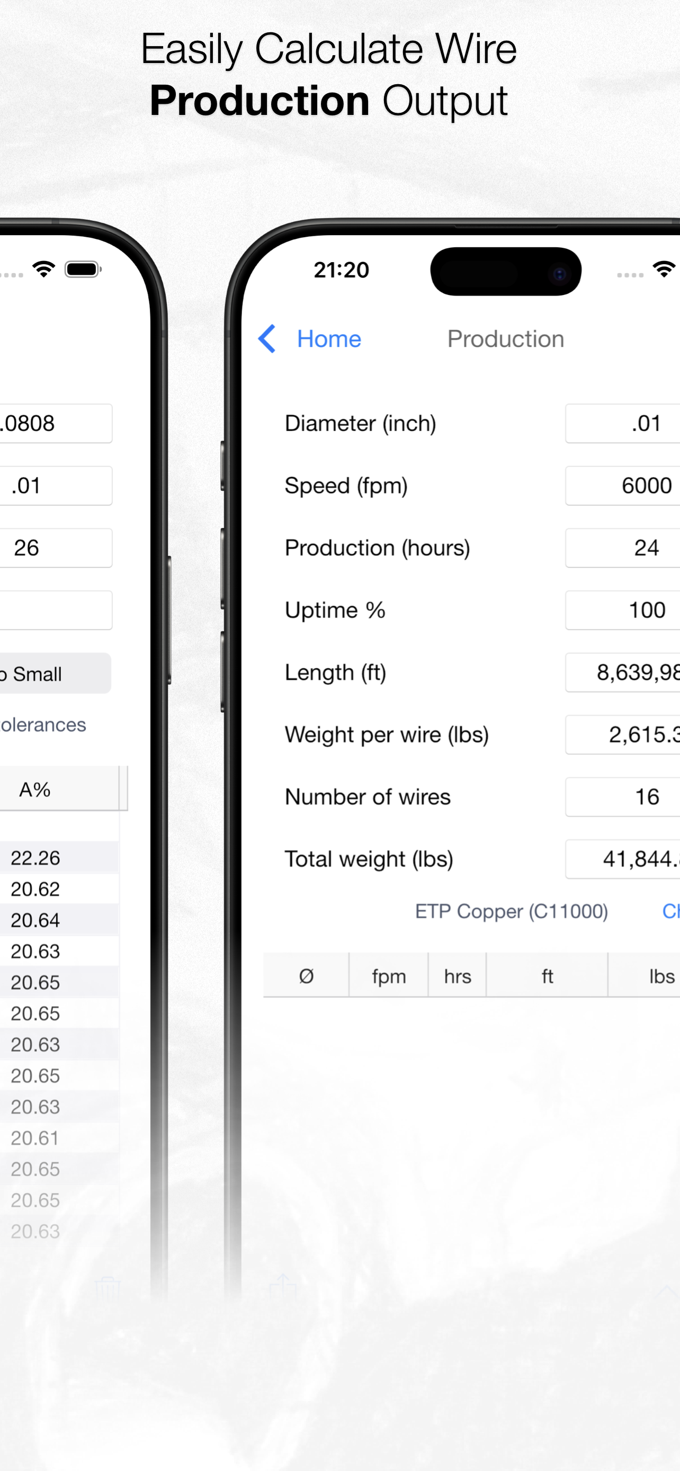Viewport: 680px width, 1471px height.
Task: Tap the fpm column header
Action: (389, 976)
